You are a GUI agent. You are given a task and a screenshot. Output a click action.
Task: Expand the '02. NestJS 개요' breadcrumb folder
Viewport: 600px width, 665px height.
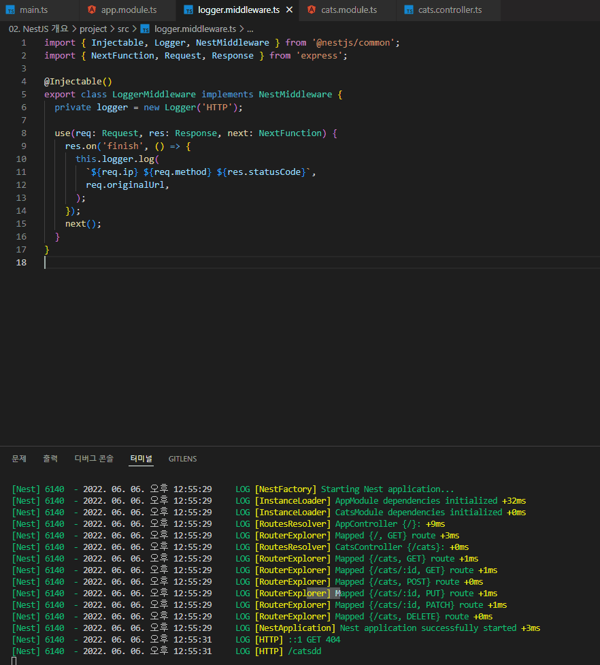(39, 29)
